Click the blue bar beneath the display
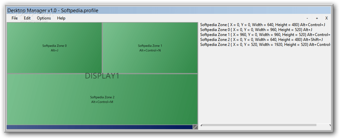Screen dimensions: 340x139 [100, 127]
